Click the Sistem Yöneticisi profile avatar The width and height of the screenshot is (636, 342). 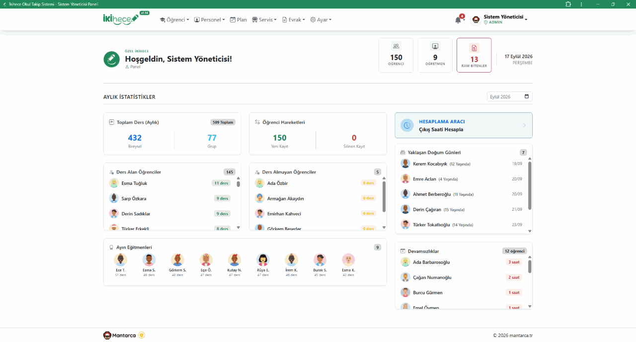[476, 20]
